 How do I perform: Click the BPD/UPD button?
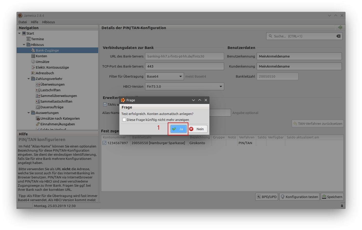point(267,197)
